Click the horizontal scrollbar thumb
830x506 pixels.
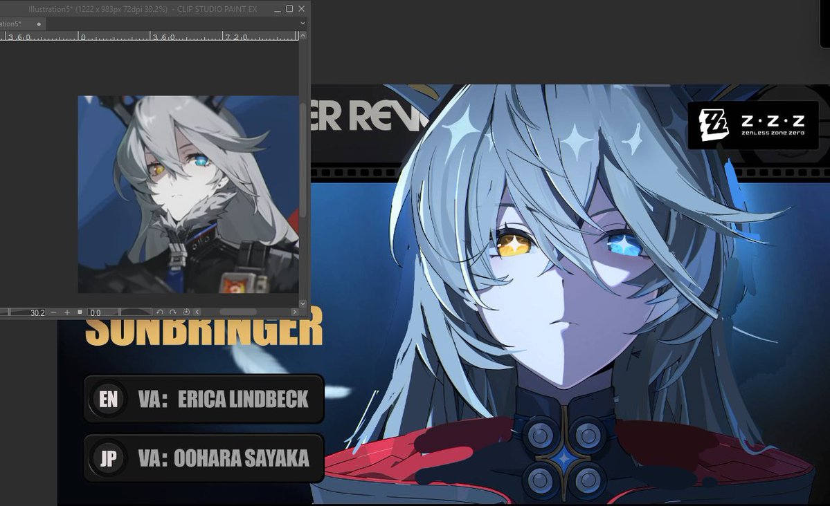click(238, 312)
